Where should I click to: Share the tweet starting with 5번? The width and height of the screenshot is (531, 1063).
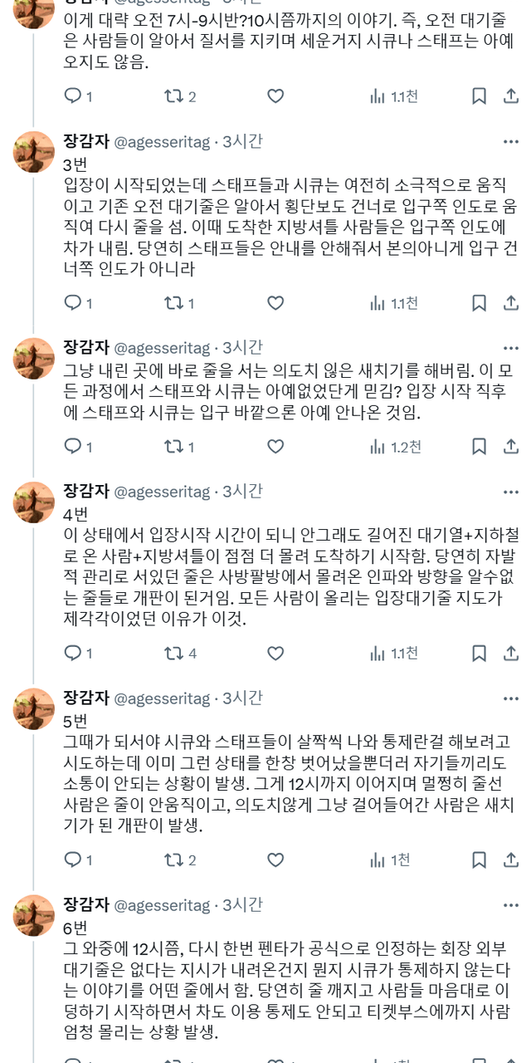[x=511, y=860]
